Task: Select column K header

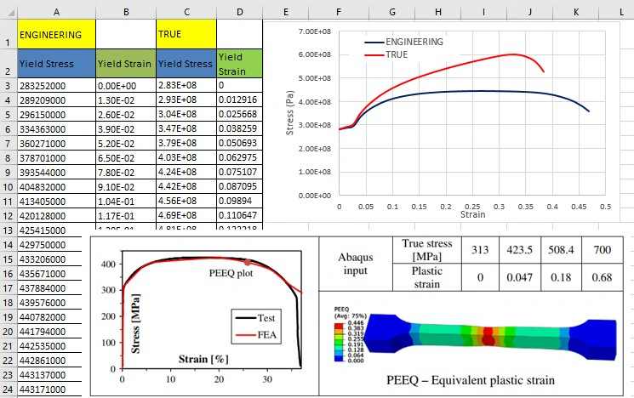Action: point(576,13)
